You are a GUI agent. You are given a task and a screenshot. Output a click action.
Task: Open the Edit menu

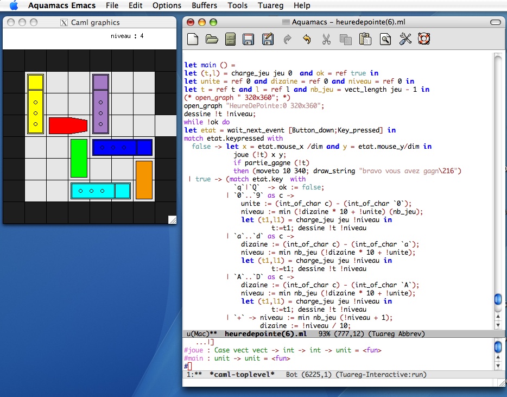pyautogui.click(x=136, y=5)
